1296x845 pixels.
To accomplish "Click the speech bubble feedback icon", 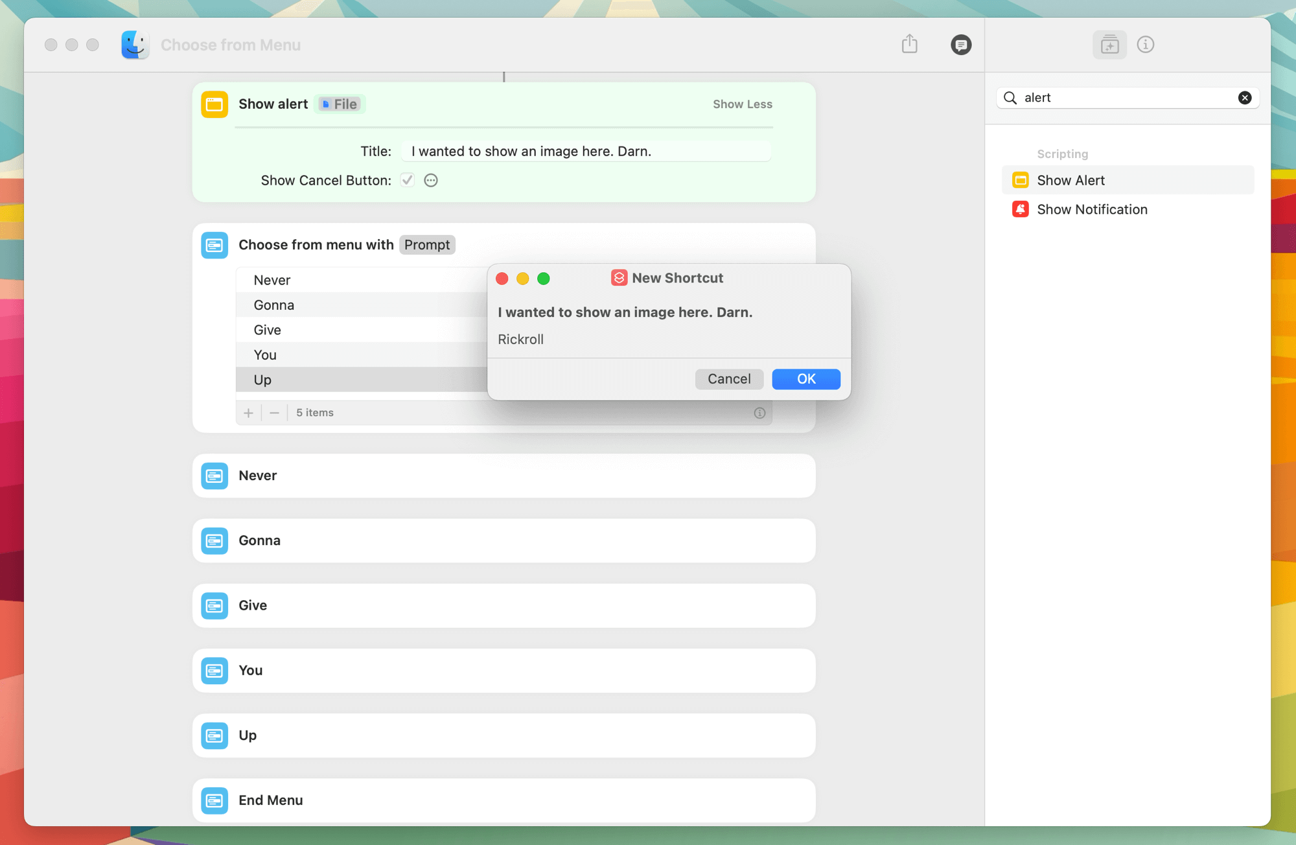I will tap(960, 45).
